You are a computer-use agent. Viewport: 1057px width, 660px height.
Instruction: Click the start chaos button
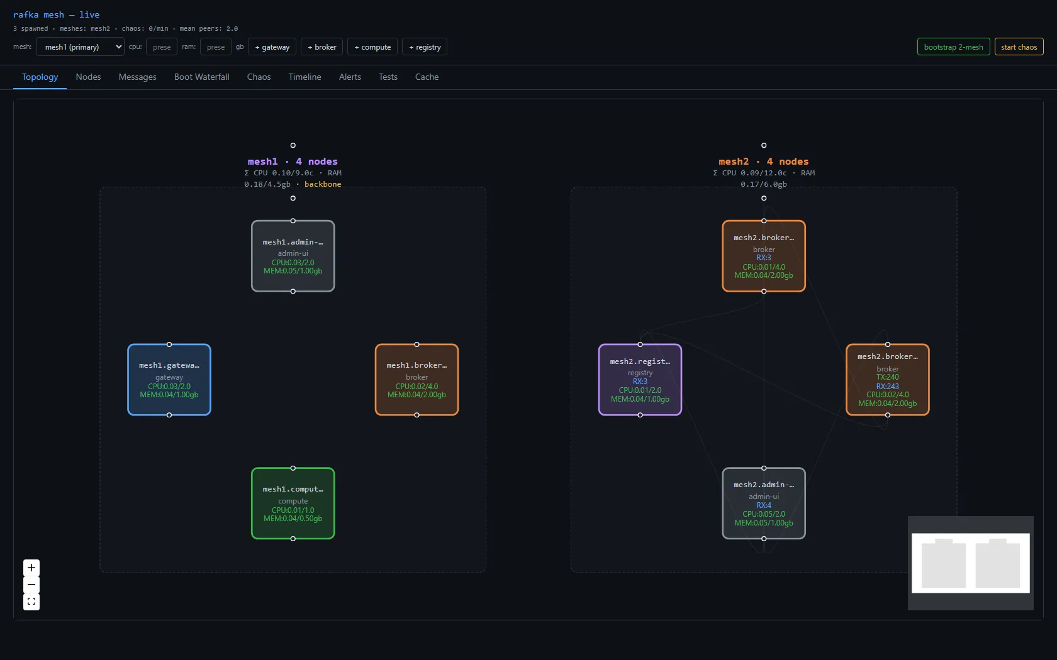(1019, 47)
